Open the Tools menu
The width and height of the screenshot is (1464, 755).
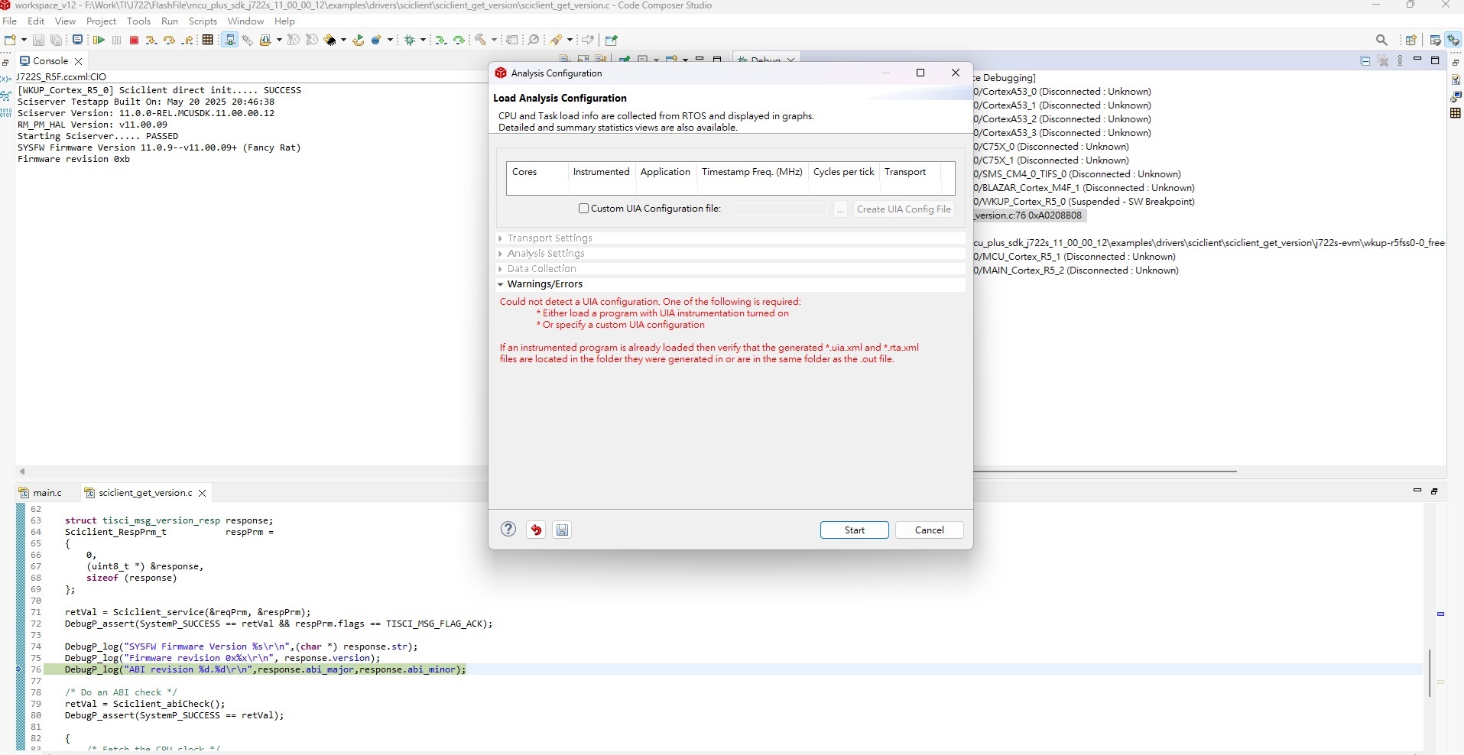point(138,21)
